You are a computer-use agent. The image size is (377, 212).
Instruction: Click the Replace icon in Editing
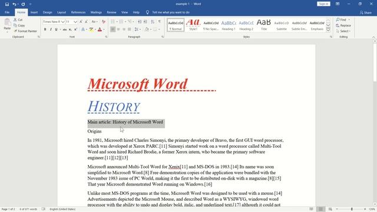(x=338, y=25)
